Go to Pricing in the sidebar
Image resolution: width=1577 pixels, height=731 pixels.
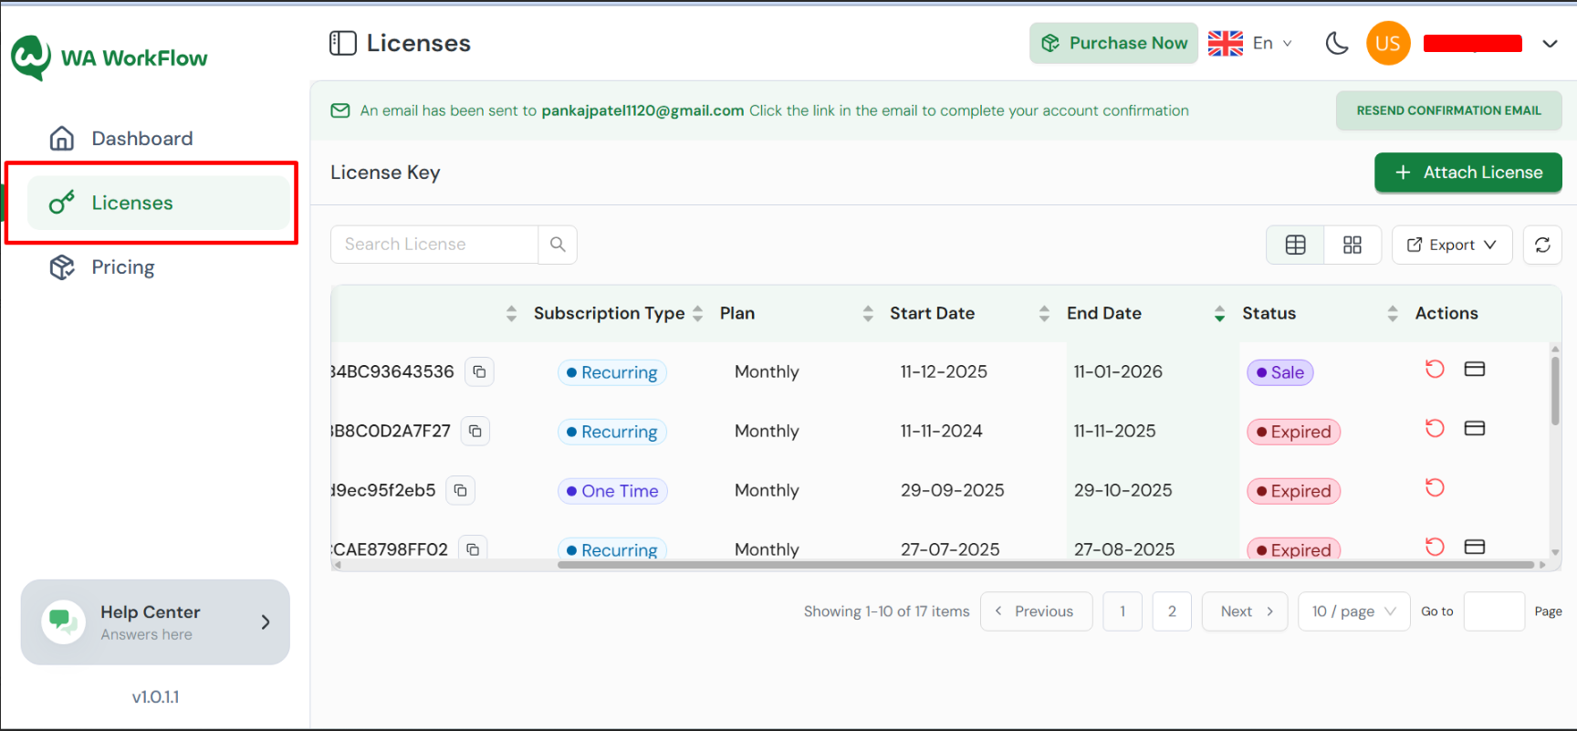pos(122,267)
